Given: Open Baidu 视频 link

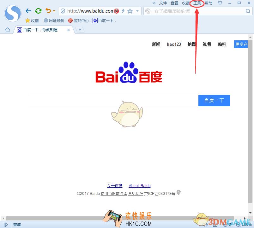Looking at the screenshot, I should (207, 44).
